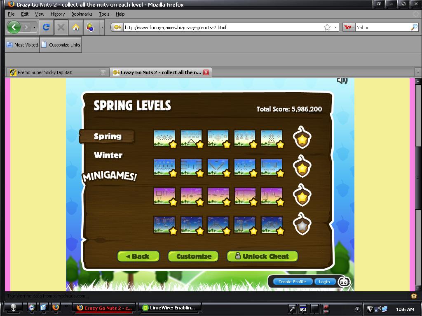Open the second level thumbnail in row one
This screenshot has height=316, width=422.
tap(191, 138)
